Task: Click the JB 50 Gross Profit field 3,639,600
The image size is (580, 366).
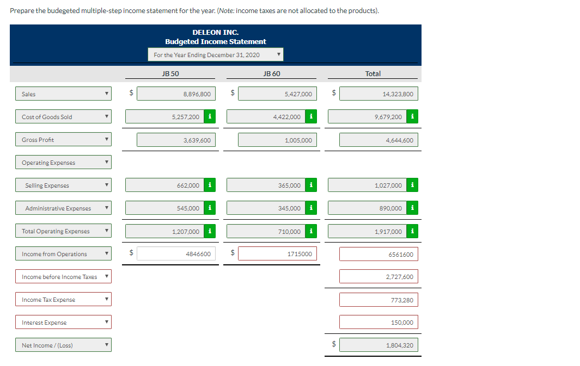Action: click(x=176, y=140)
